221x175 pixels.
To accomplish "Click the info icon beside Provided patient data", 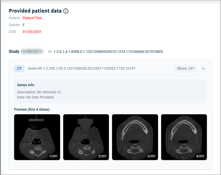I will pyautogui.click(x=66, y=11).
